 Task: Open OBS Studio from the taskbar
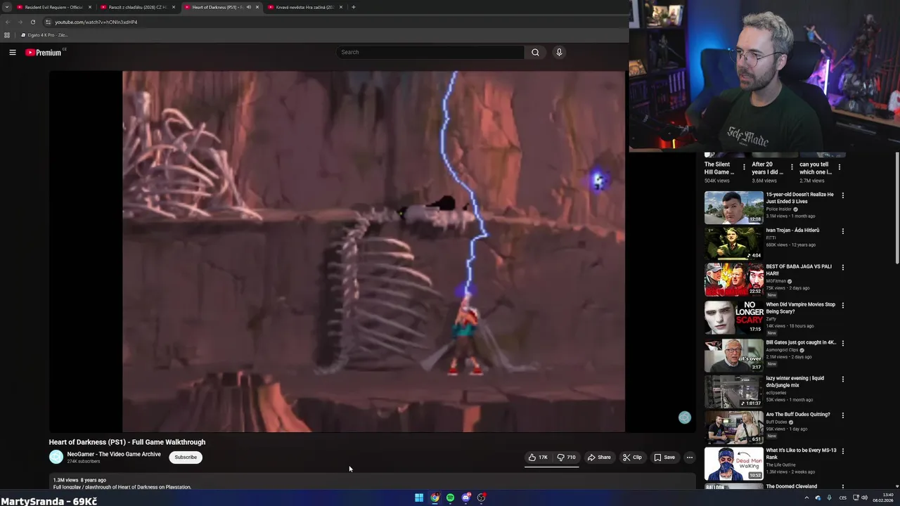[x=481, y=498]
